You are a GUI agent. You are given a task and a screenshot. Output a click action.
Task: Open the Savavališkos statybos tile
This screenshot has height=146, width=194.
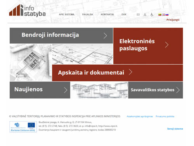(156, 90)
